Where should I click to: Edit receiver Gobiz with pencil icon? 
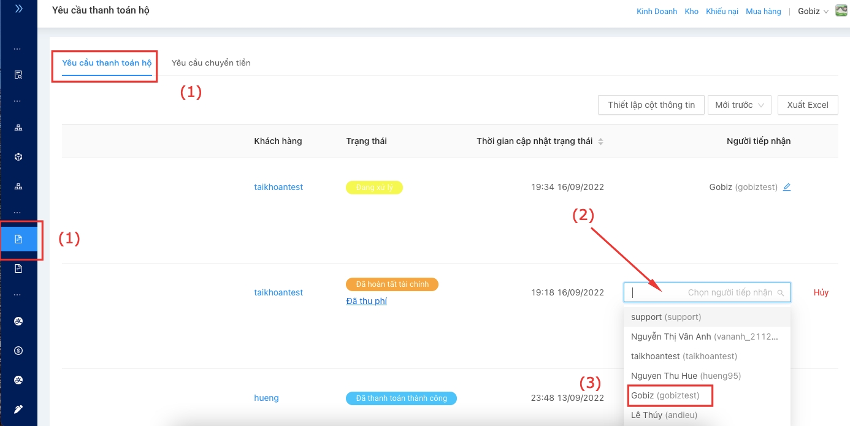point(787,187)
